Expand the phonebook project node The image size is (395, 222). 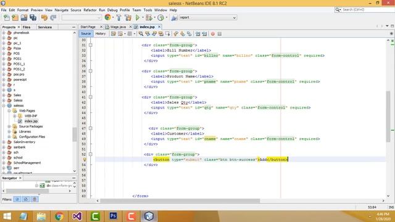click(x=4, y=33)
